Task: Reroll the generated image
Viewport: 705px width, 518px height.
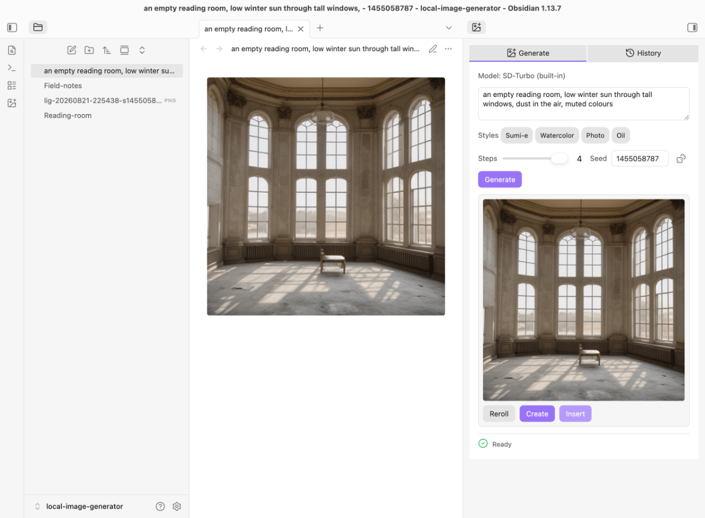Action: coord(499,414)
